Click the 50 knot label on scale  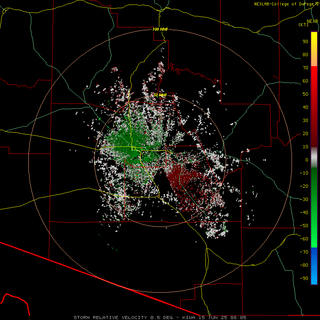(x=305, y=94)
